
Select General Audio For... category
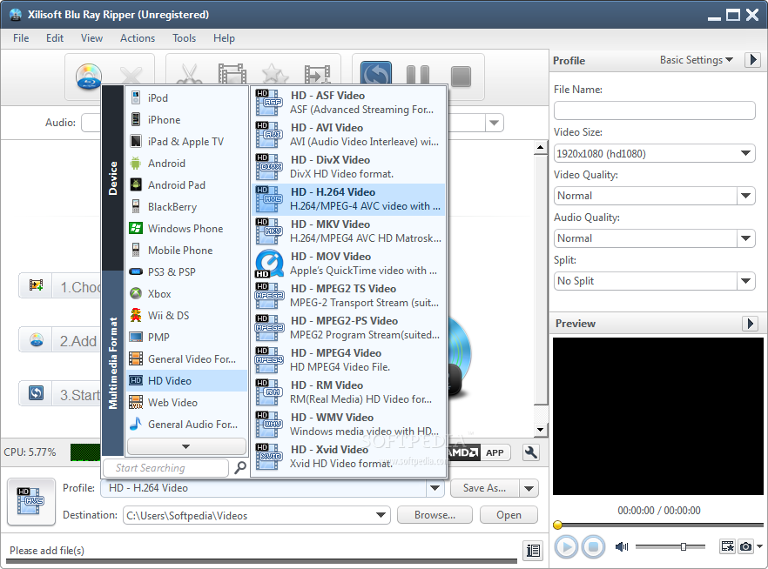click(187, 425)
